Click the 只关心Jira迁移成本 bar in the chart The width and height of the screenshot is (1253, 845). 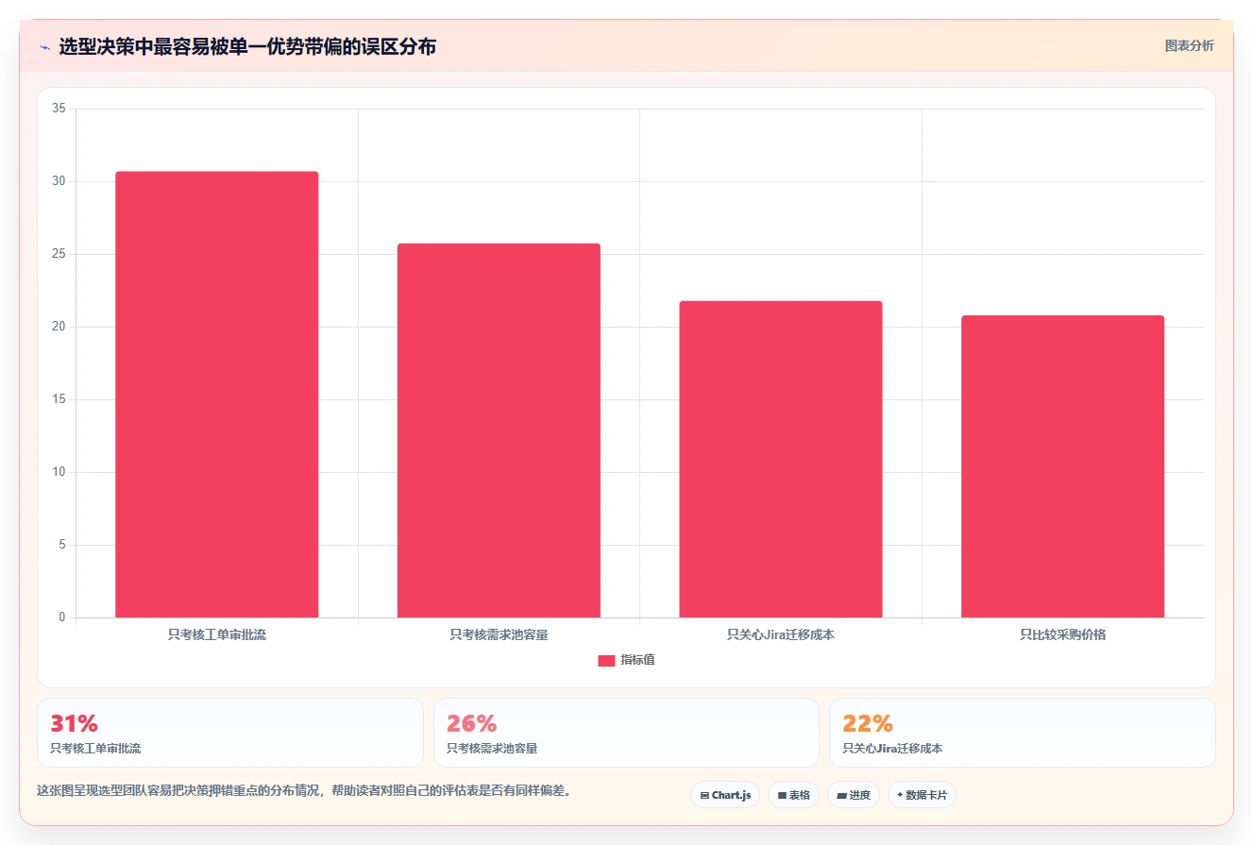point(781,460)
